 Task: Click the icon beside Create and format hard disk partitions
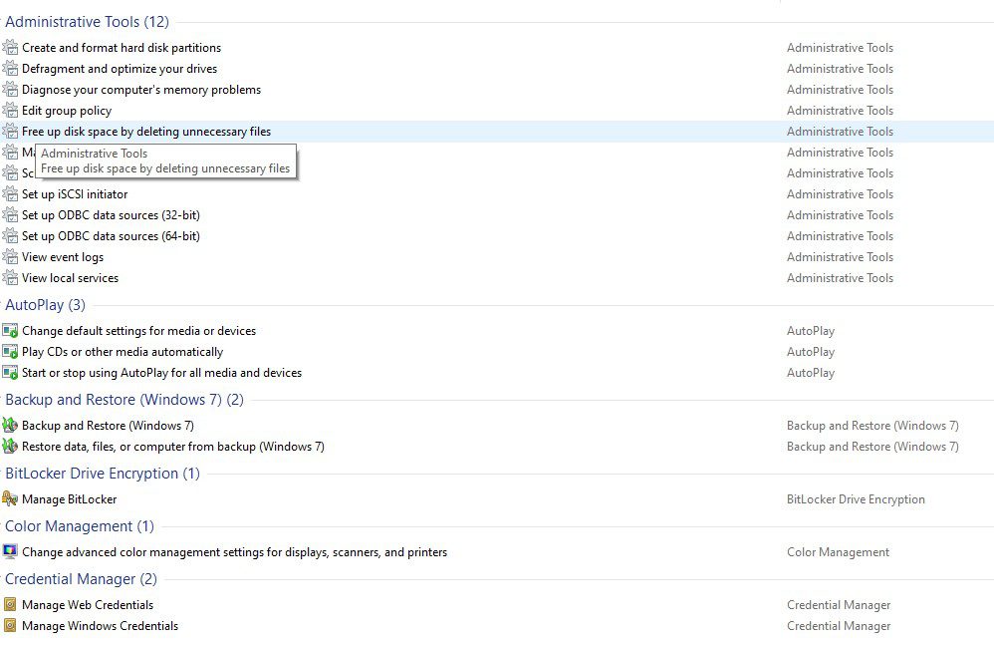[10, 48]
